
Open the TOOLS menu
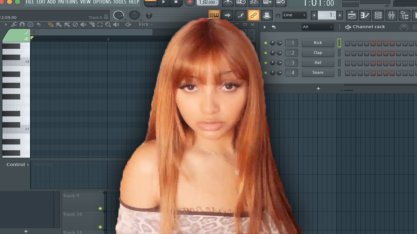[120, 2]
